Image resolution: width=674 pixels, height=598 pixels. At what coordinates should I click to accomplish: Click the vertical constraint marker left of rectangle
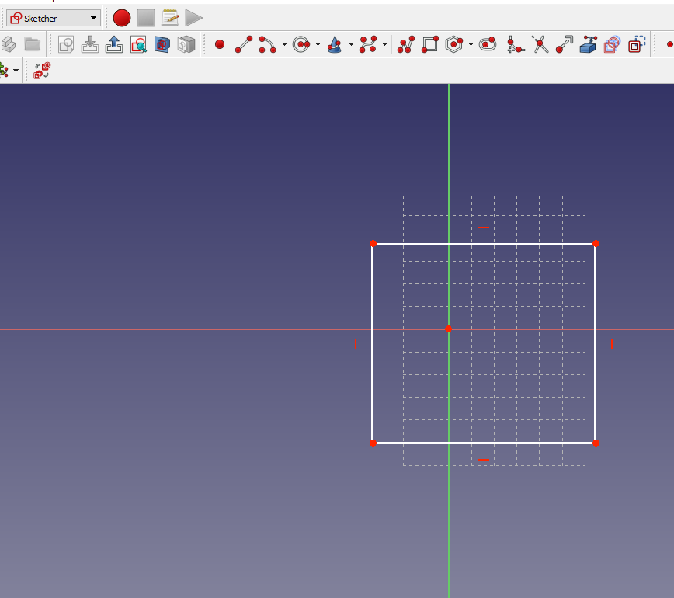(356, 344)
